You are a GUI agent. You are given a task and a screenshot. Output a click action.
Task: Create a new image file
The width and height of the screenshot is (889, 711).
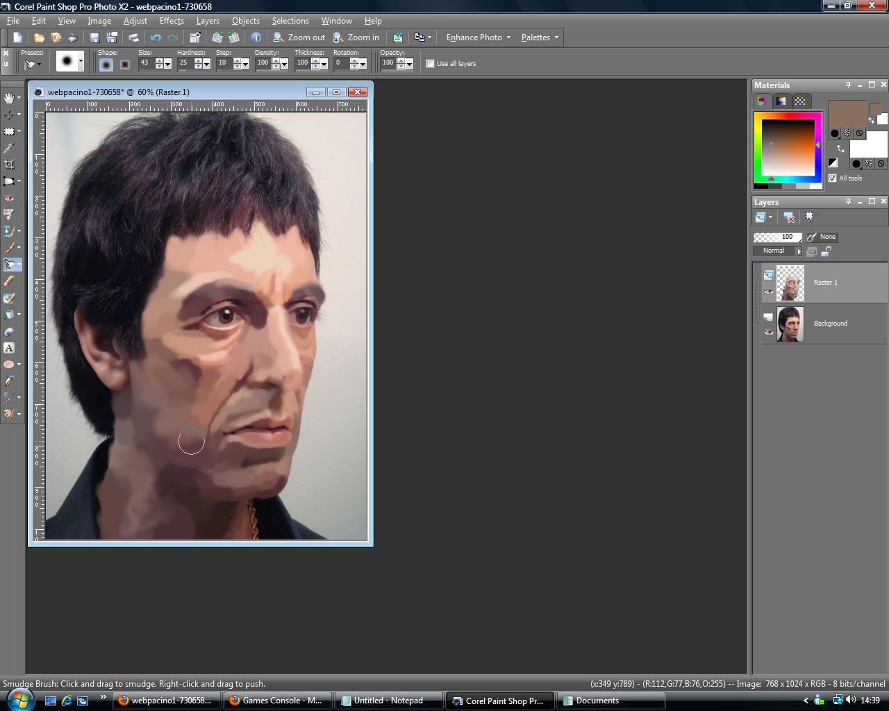click(18, 37)
